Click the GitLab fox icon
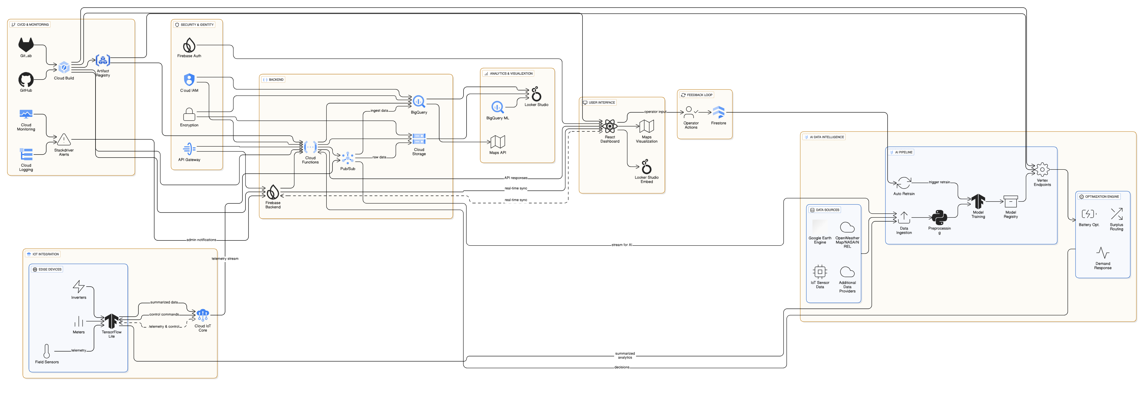 click(26, 45)
